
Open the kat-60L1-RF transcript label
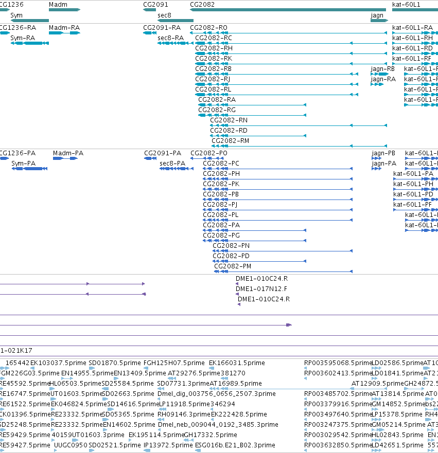412,59
